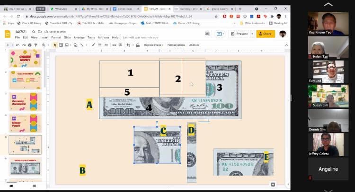The image size is (355, 192).
Task: Open the Arrange menu
Action: (x=79, y=37)
